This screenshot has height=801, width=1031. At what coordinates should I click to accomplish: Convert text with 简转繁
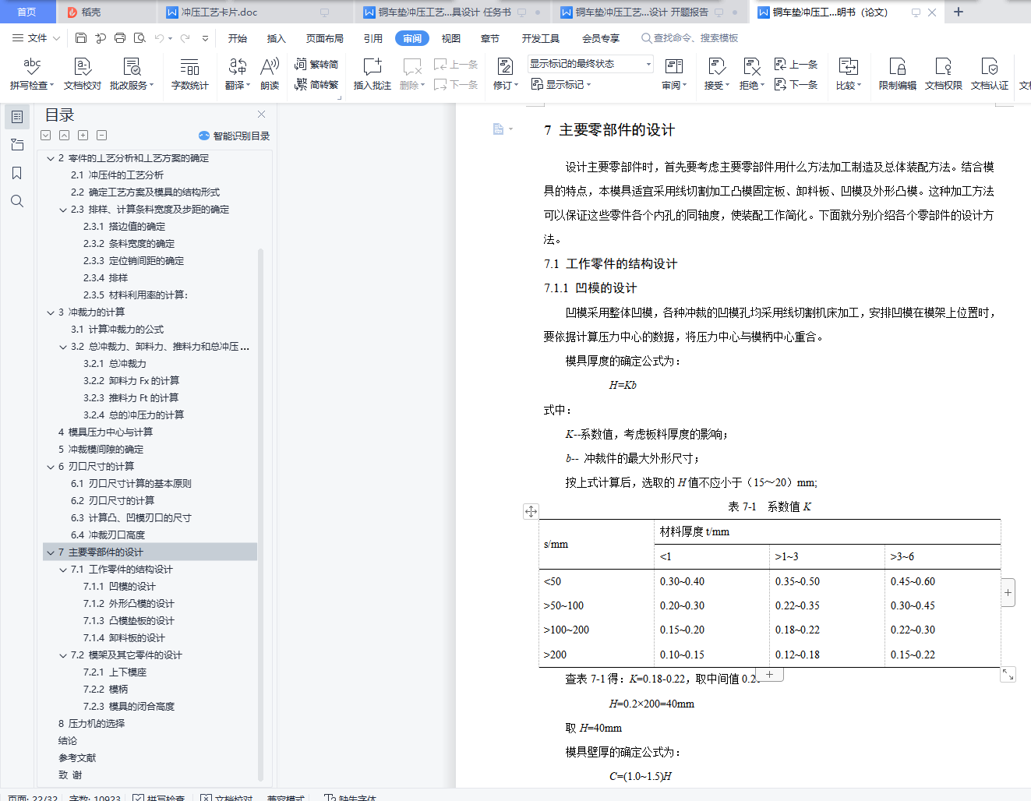(x=316, y=84)
